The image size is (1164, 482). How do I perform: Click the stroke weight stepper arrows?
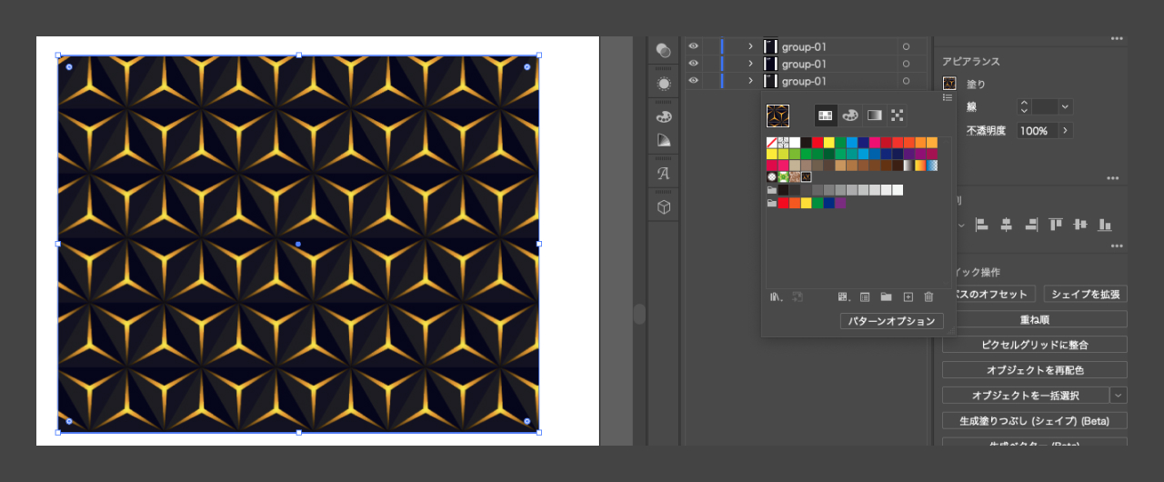[x=1024, y=106]
